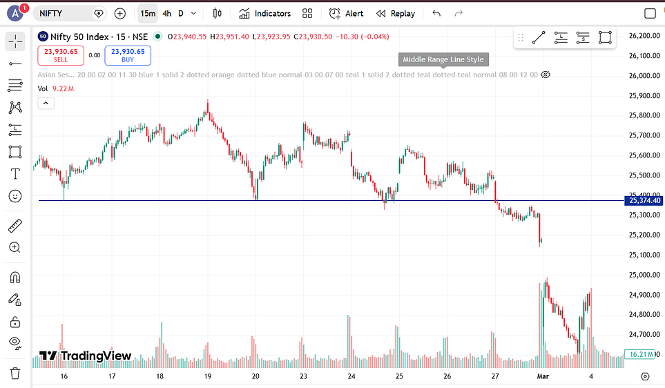Toggle visibility of Asian Session indicator
Screen dimensions: 665x388
[546, 75]
